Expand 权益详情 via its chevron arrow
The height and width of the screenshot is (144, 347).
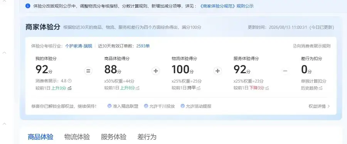click(x=328, y=106)
